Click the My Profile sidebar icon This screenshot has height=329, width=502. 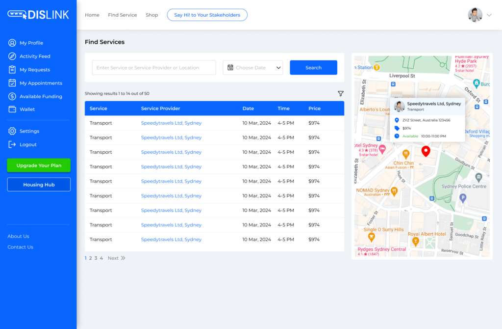point(12,43)
